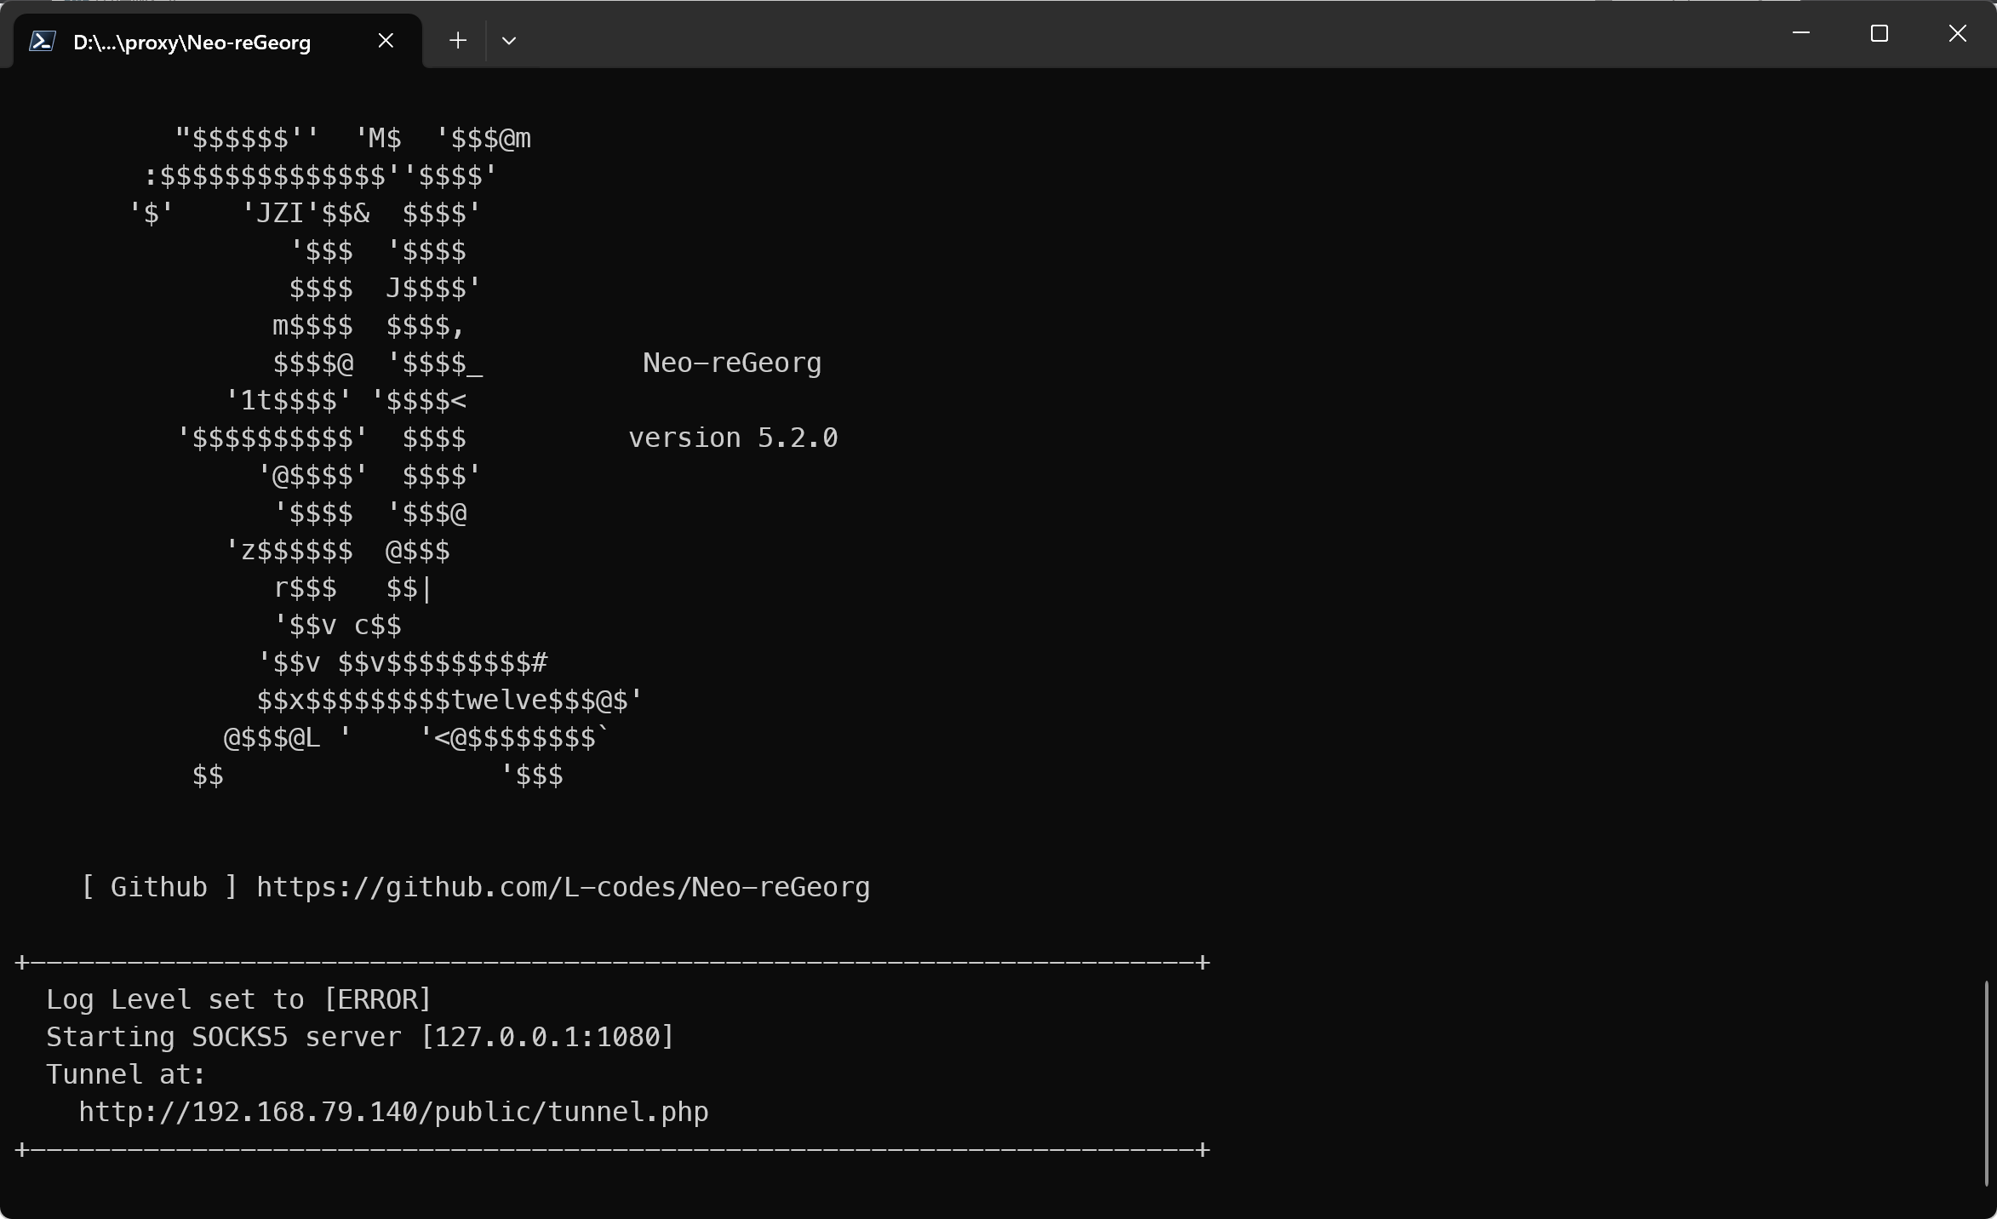The image size is (1997, 1219).
Task: Click the word twelve in ASCII art
Action: pyautogui.click(x=499, y=701)
